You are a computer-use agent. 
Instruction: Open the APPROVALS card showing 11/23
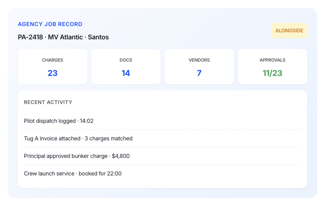click(272, 66)
